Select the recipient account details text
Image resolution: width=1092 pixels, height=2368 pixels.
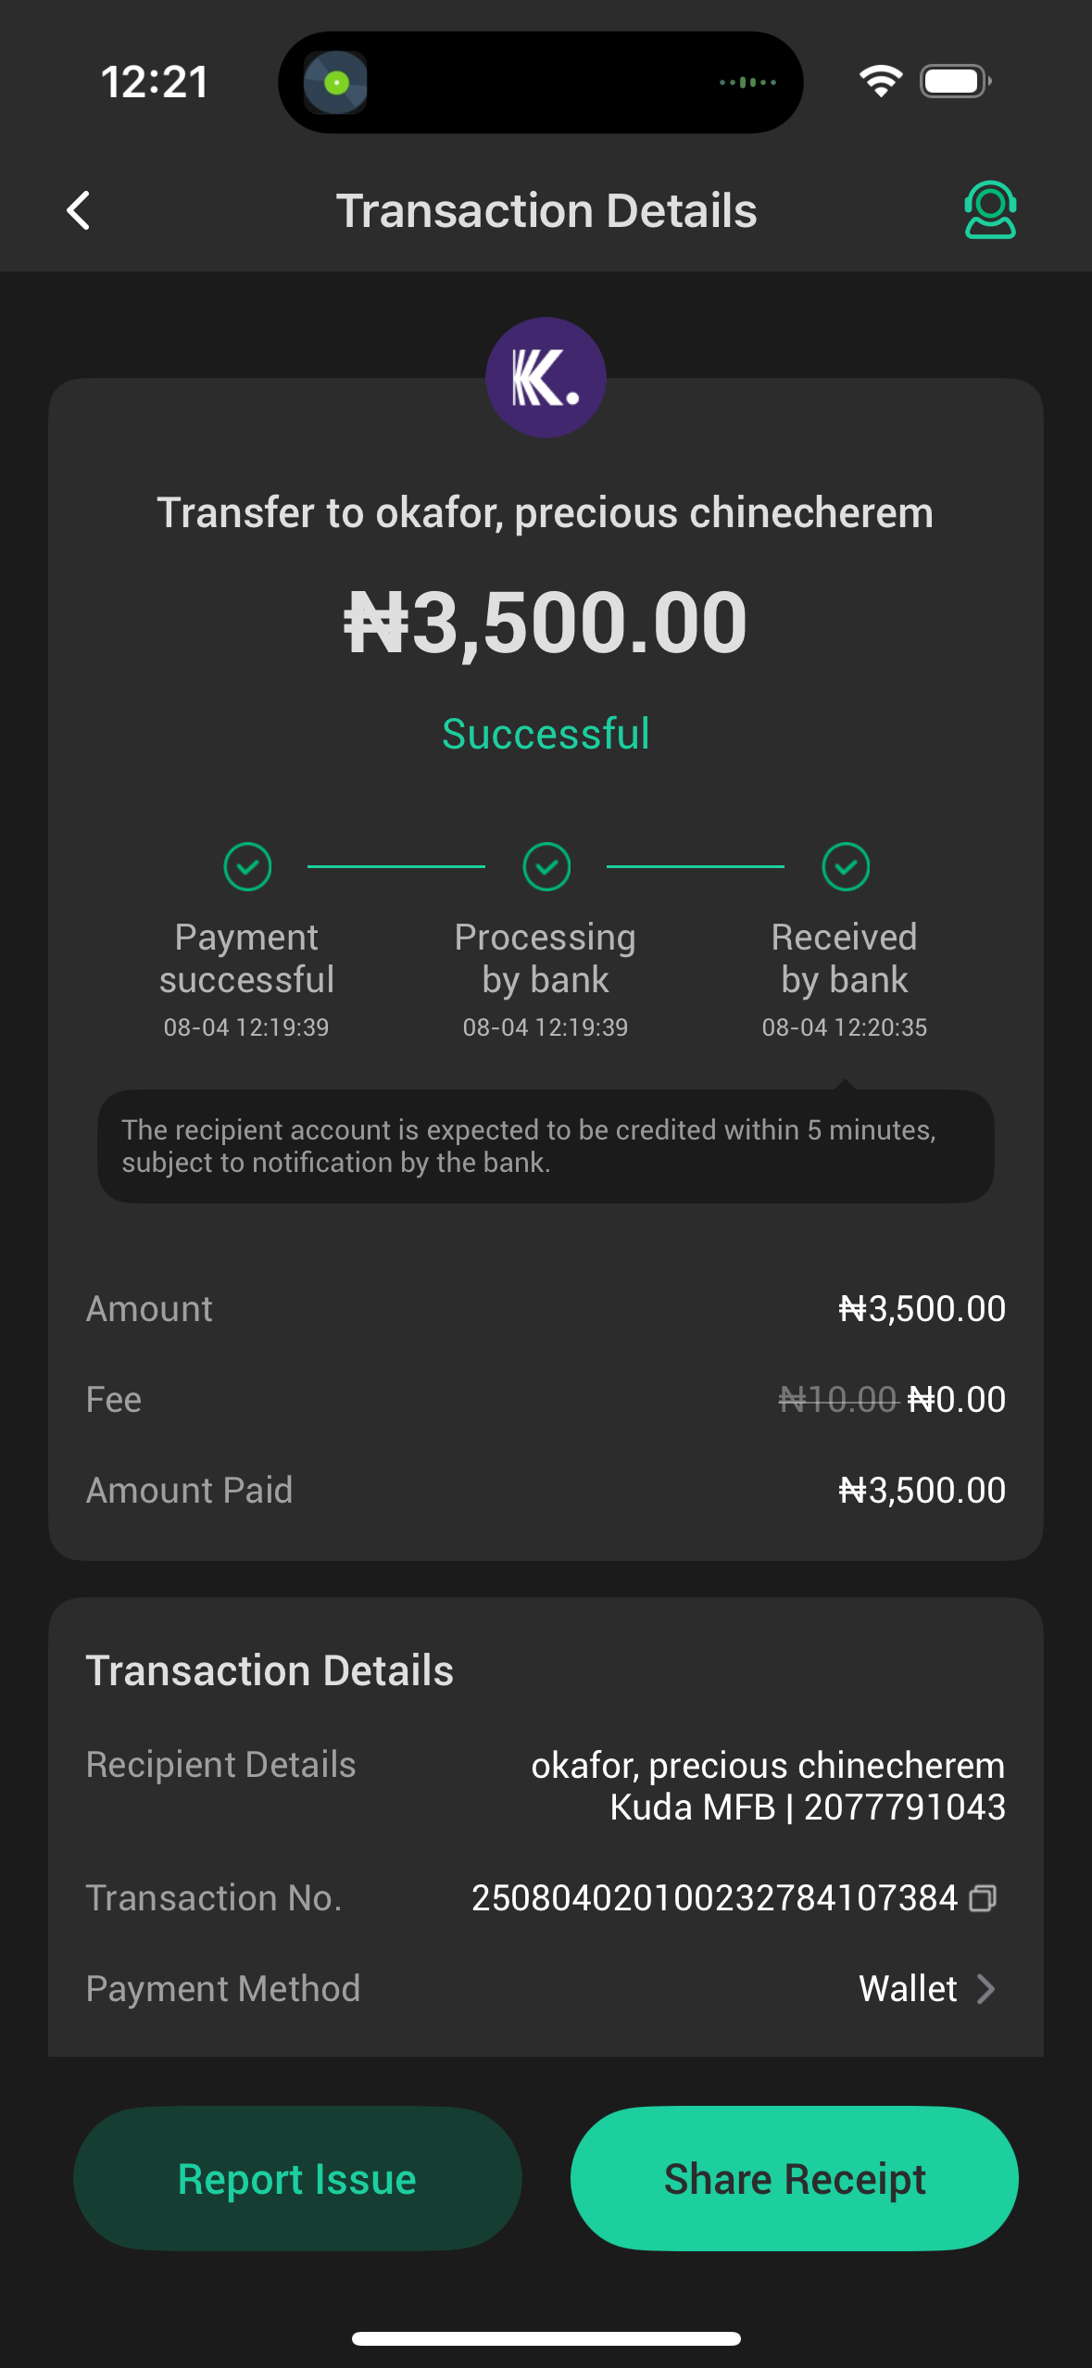point(767,1786)
